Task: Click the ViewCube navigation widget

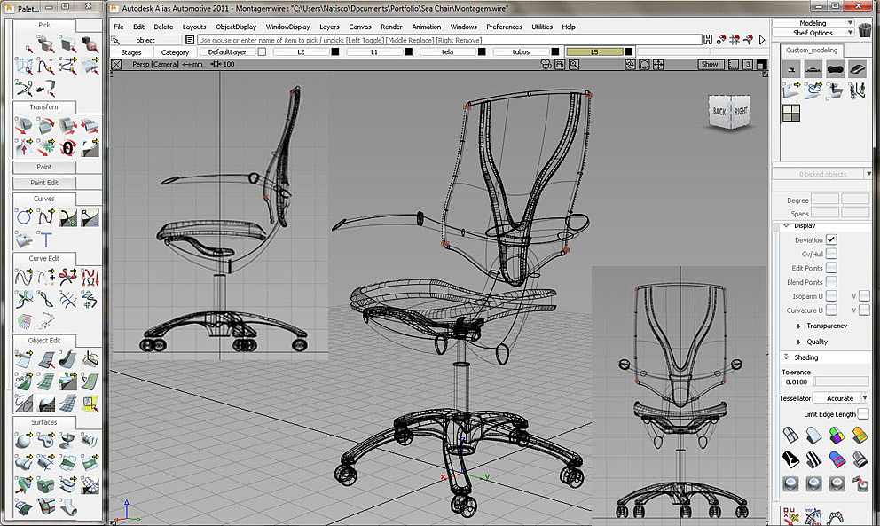Action: (729, 111)
